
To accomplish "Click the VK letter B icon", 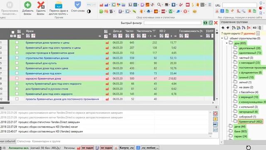I will (x=173, y=5).
